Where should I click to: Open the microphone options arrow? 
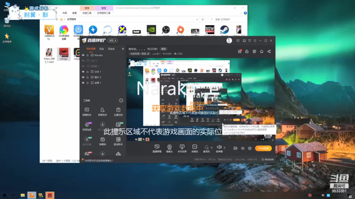coord(212,148)
